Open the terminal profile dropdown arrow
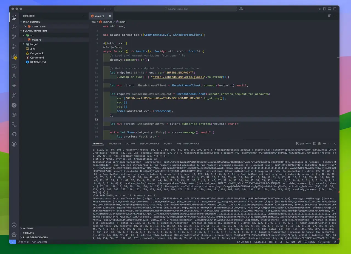The image size is (351, 254). point(310,143)
